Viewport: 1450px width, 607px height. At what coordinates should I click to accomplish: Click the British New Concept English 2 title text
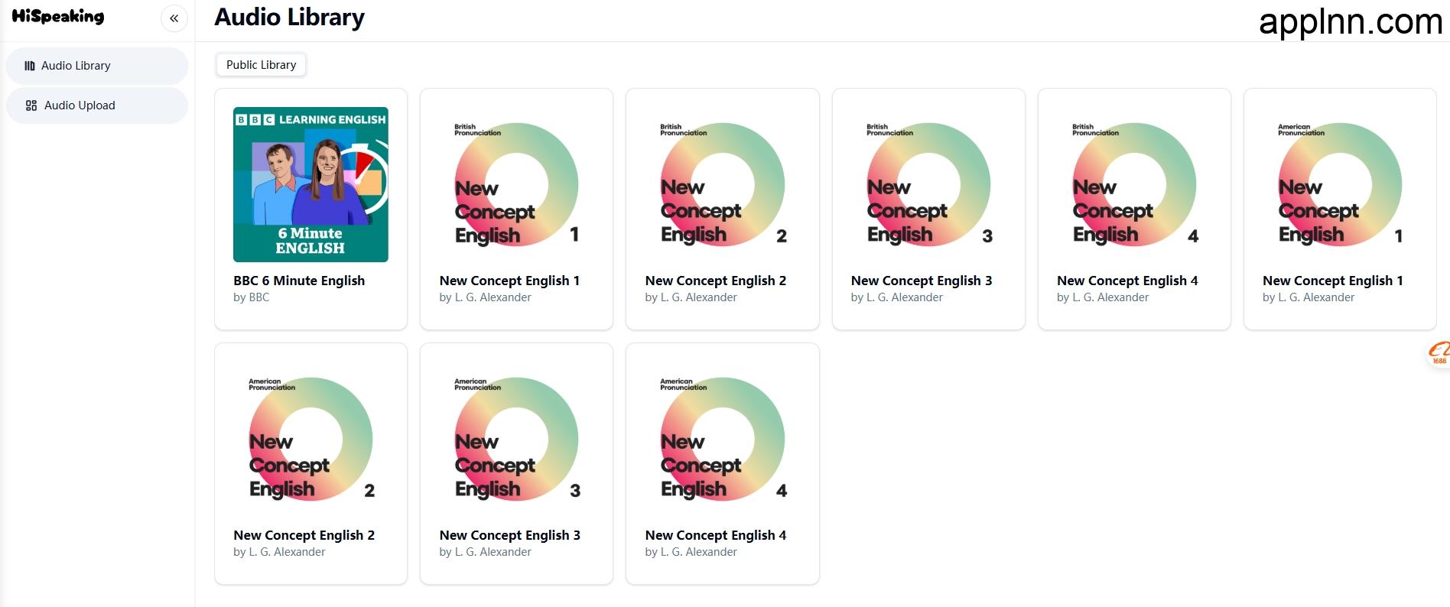715,281
